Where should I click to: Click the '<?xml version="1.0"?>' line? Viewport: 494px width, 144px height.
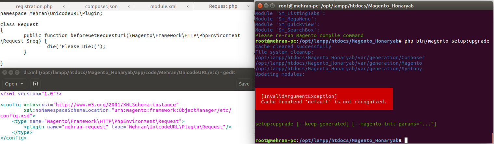[31, 94]
